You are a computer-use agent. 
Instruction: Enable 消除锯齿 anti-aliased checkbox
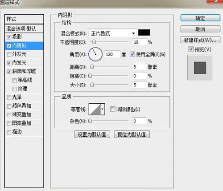(112, 109)
